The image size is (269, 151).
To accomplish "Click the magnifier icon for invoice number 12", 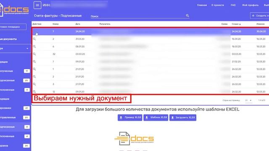I will pos(34,91).
